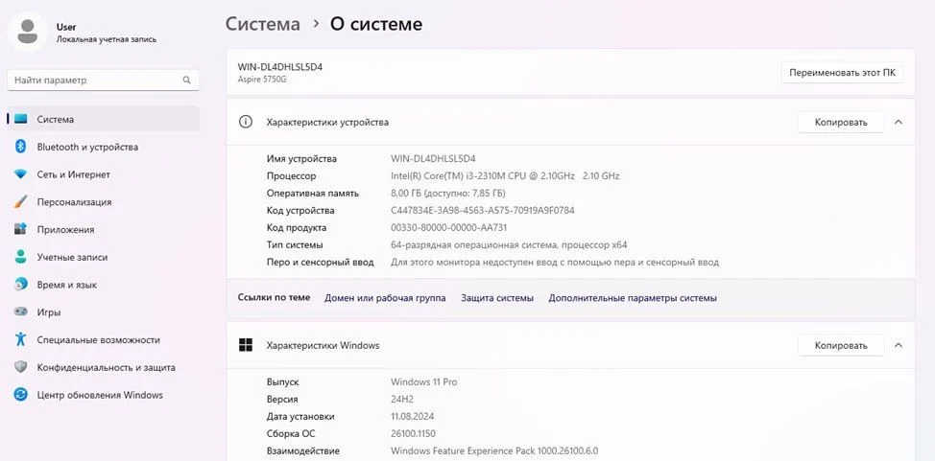Image resolution: width=935 pixels, height=461 pixels.
Task: Copy device specs with Копировать button
Action: 841,122
